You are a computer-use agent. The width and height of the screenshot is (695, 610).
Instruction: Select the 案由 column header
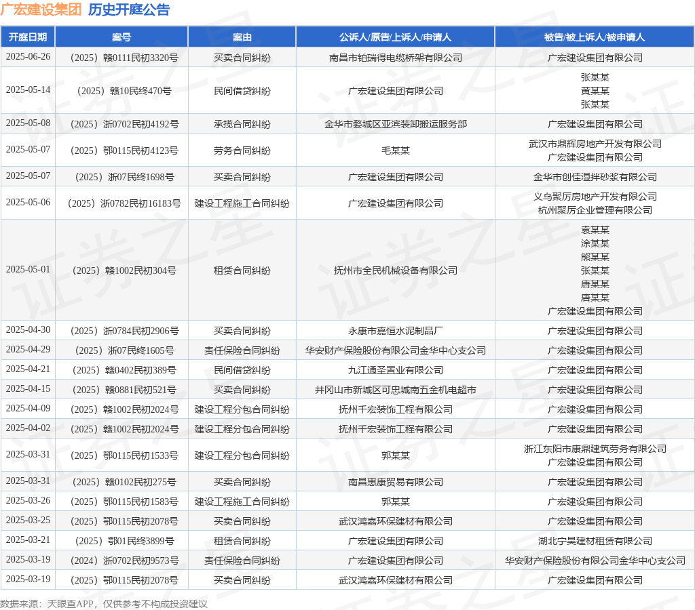242,37
